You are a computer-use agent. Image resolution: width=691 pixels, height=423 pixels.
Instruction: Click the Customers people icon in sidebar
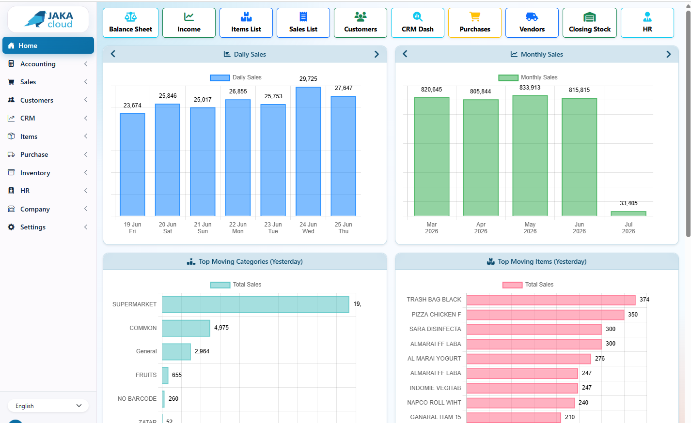click(x=11, y=100)
